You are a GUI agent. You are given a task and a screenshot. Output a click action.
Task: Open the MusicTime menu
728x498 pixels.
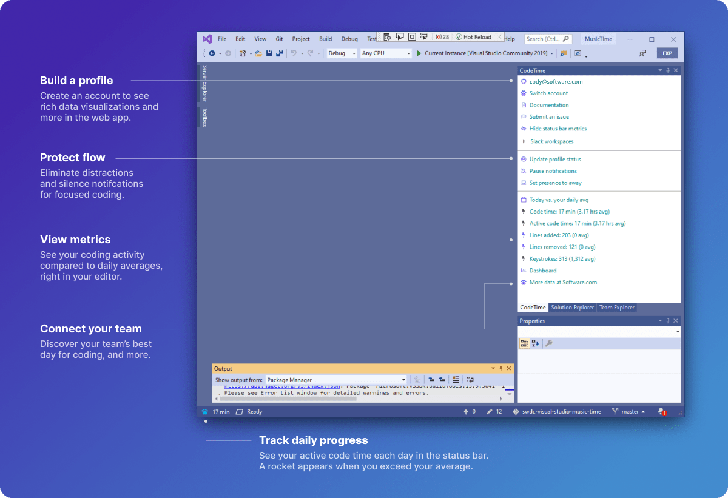[x=599, y=39]
